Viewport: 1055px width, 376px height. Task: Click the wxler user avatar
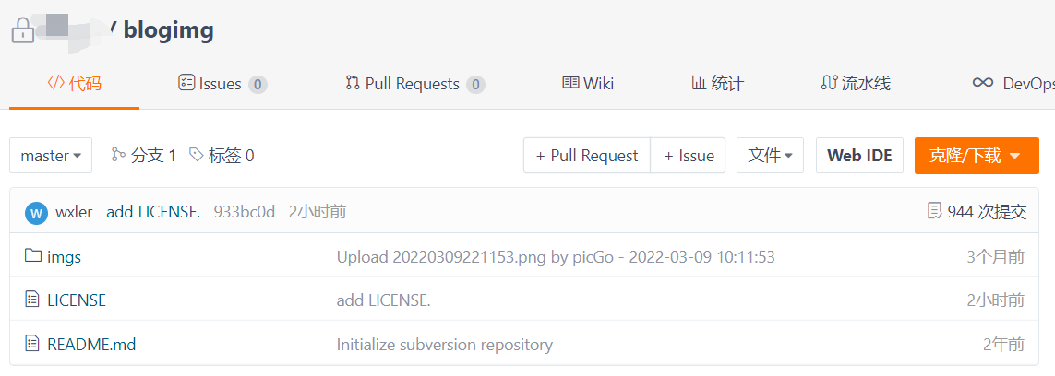coord(36,212)
